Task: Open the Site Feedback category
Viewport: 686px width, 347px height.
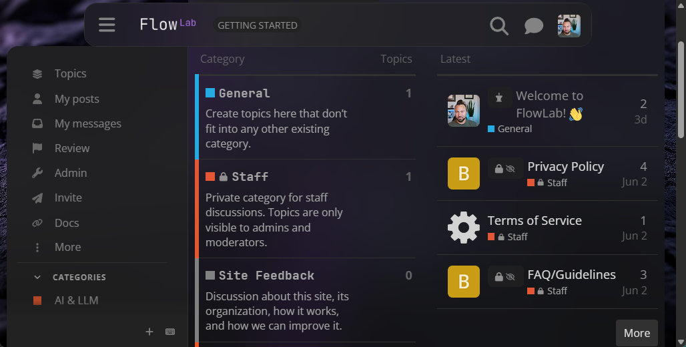Action: [266, 276]
